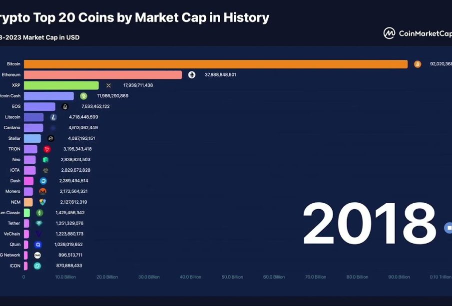Click the Ethereum diamond icon
Screen dimensions: 452x306
(x=192, y=75)
